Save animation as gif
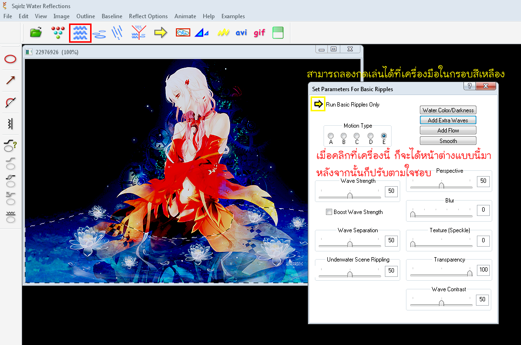 click(259, 33)
